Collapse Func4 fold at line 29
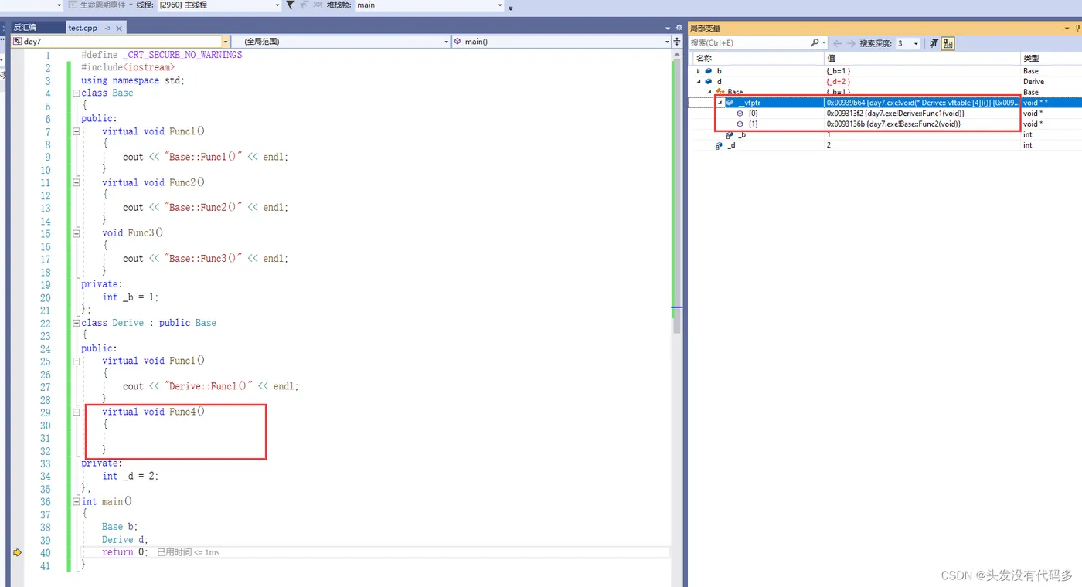 pos(77,412)
